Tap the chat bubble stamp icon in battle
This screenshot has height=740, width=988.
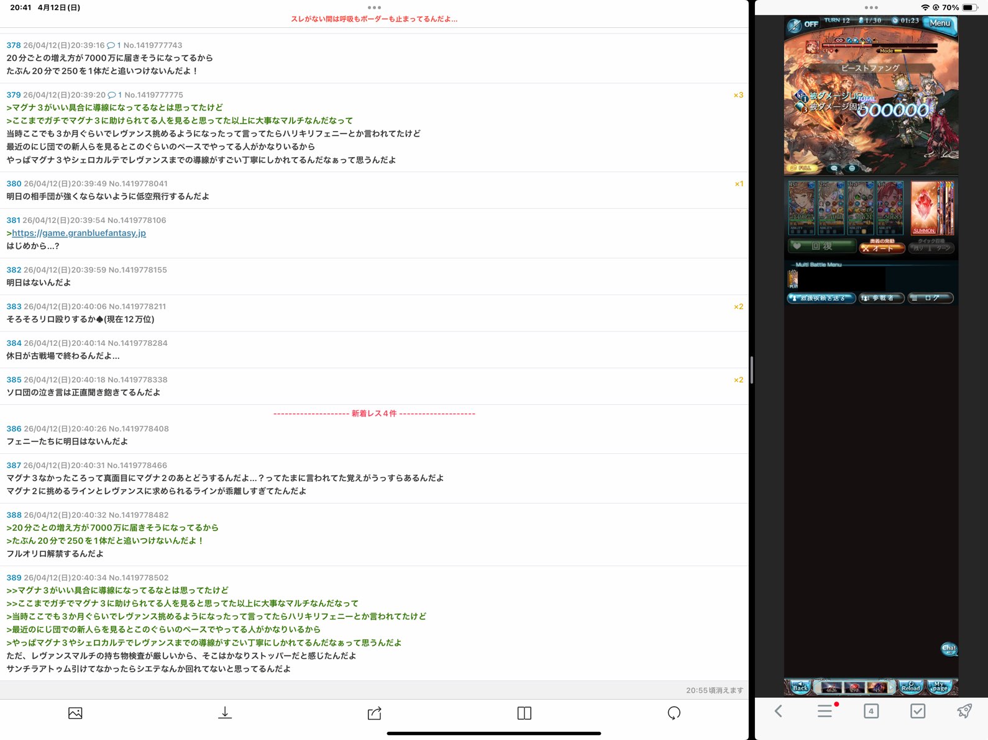948,649
